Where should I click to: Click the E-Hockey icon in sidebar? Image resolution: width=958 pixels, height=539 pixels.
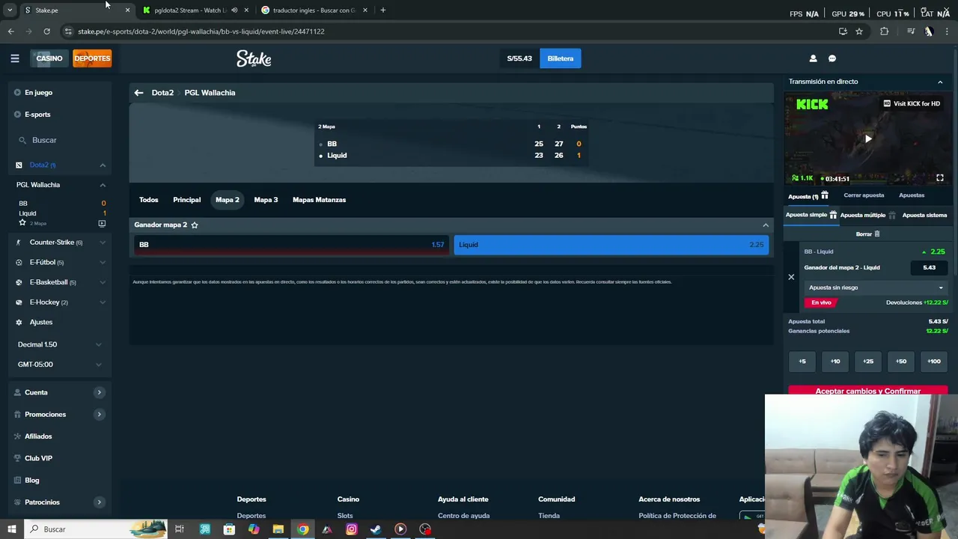[19, 302]
